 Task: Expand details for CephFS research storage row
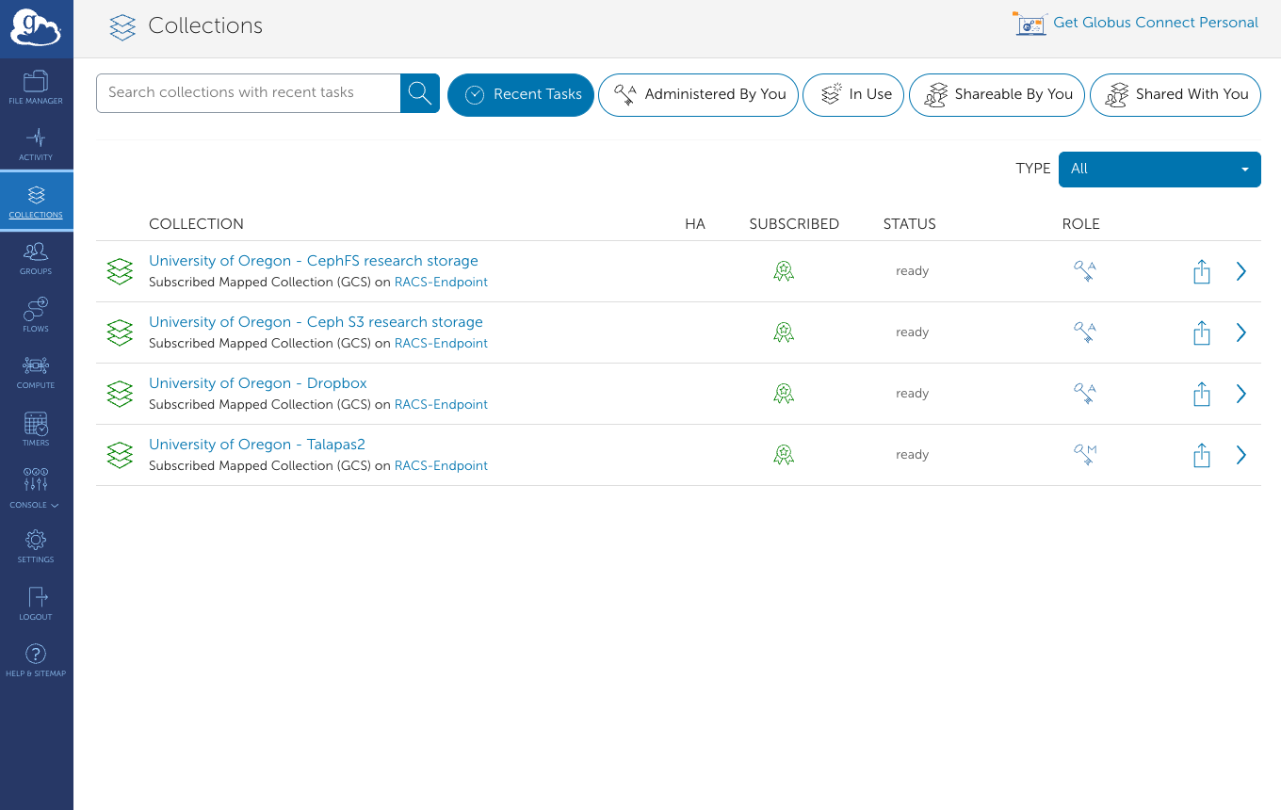pyautogui.click(x=1240, y=271)
